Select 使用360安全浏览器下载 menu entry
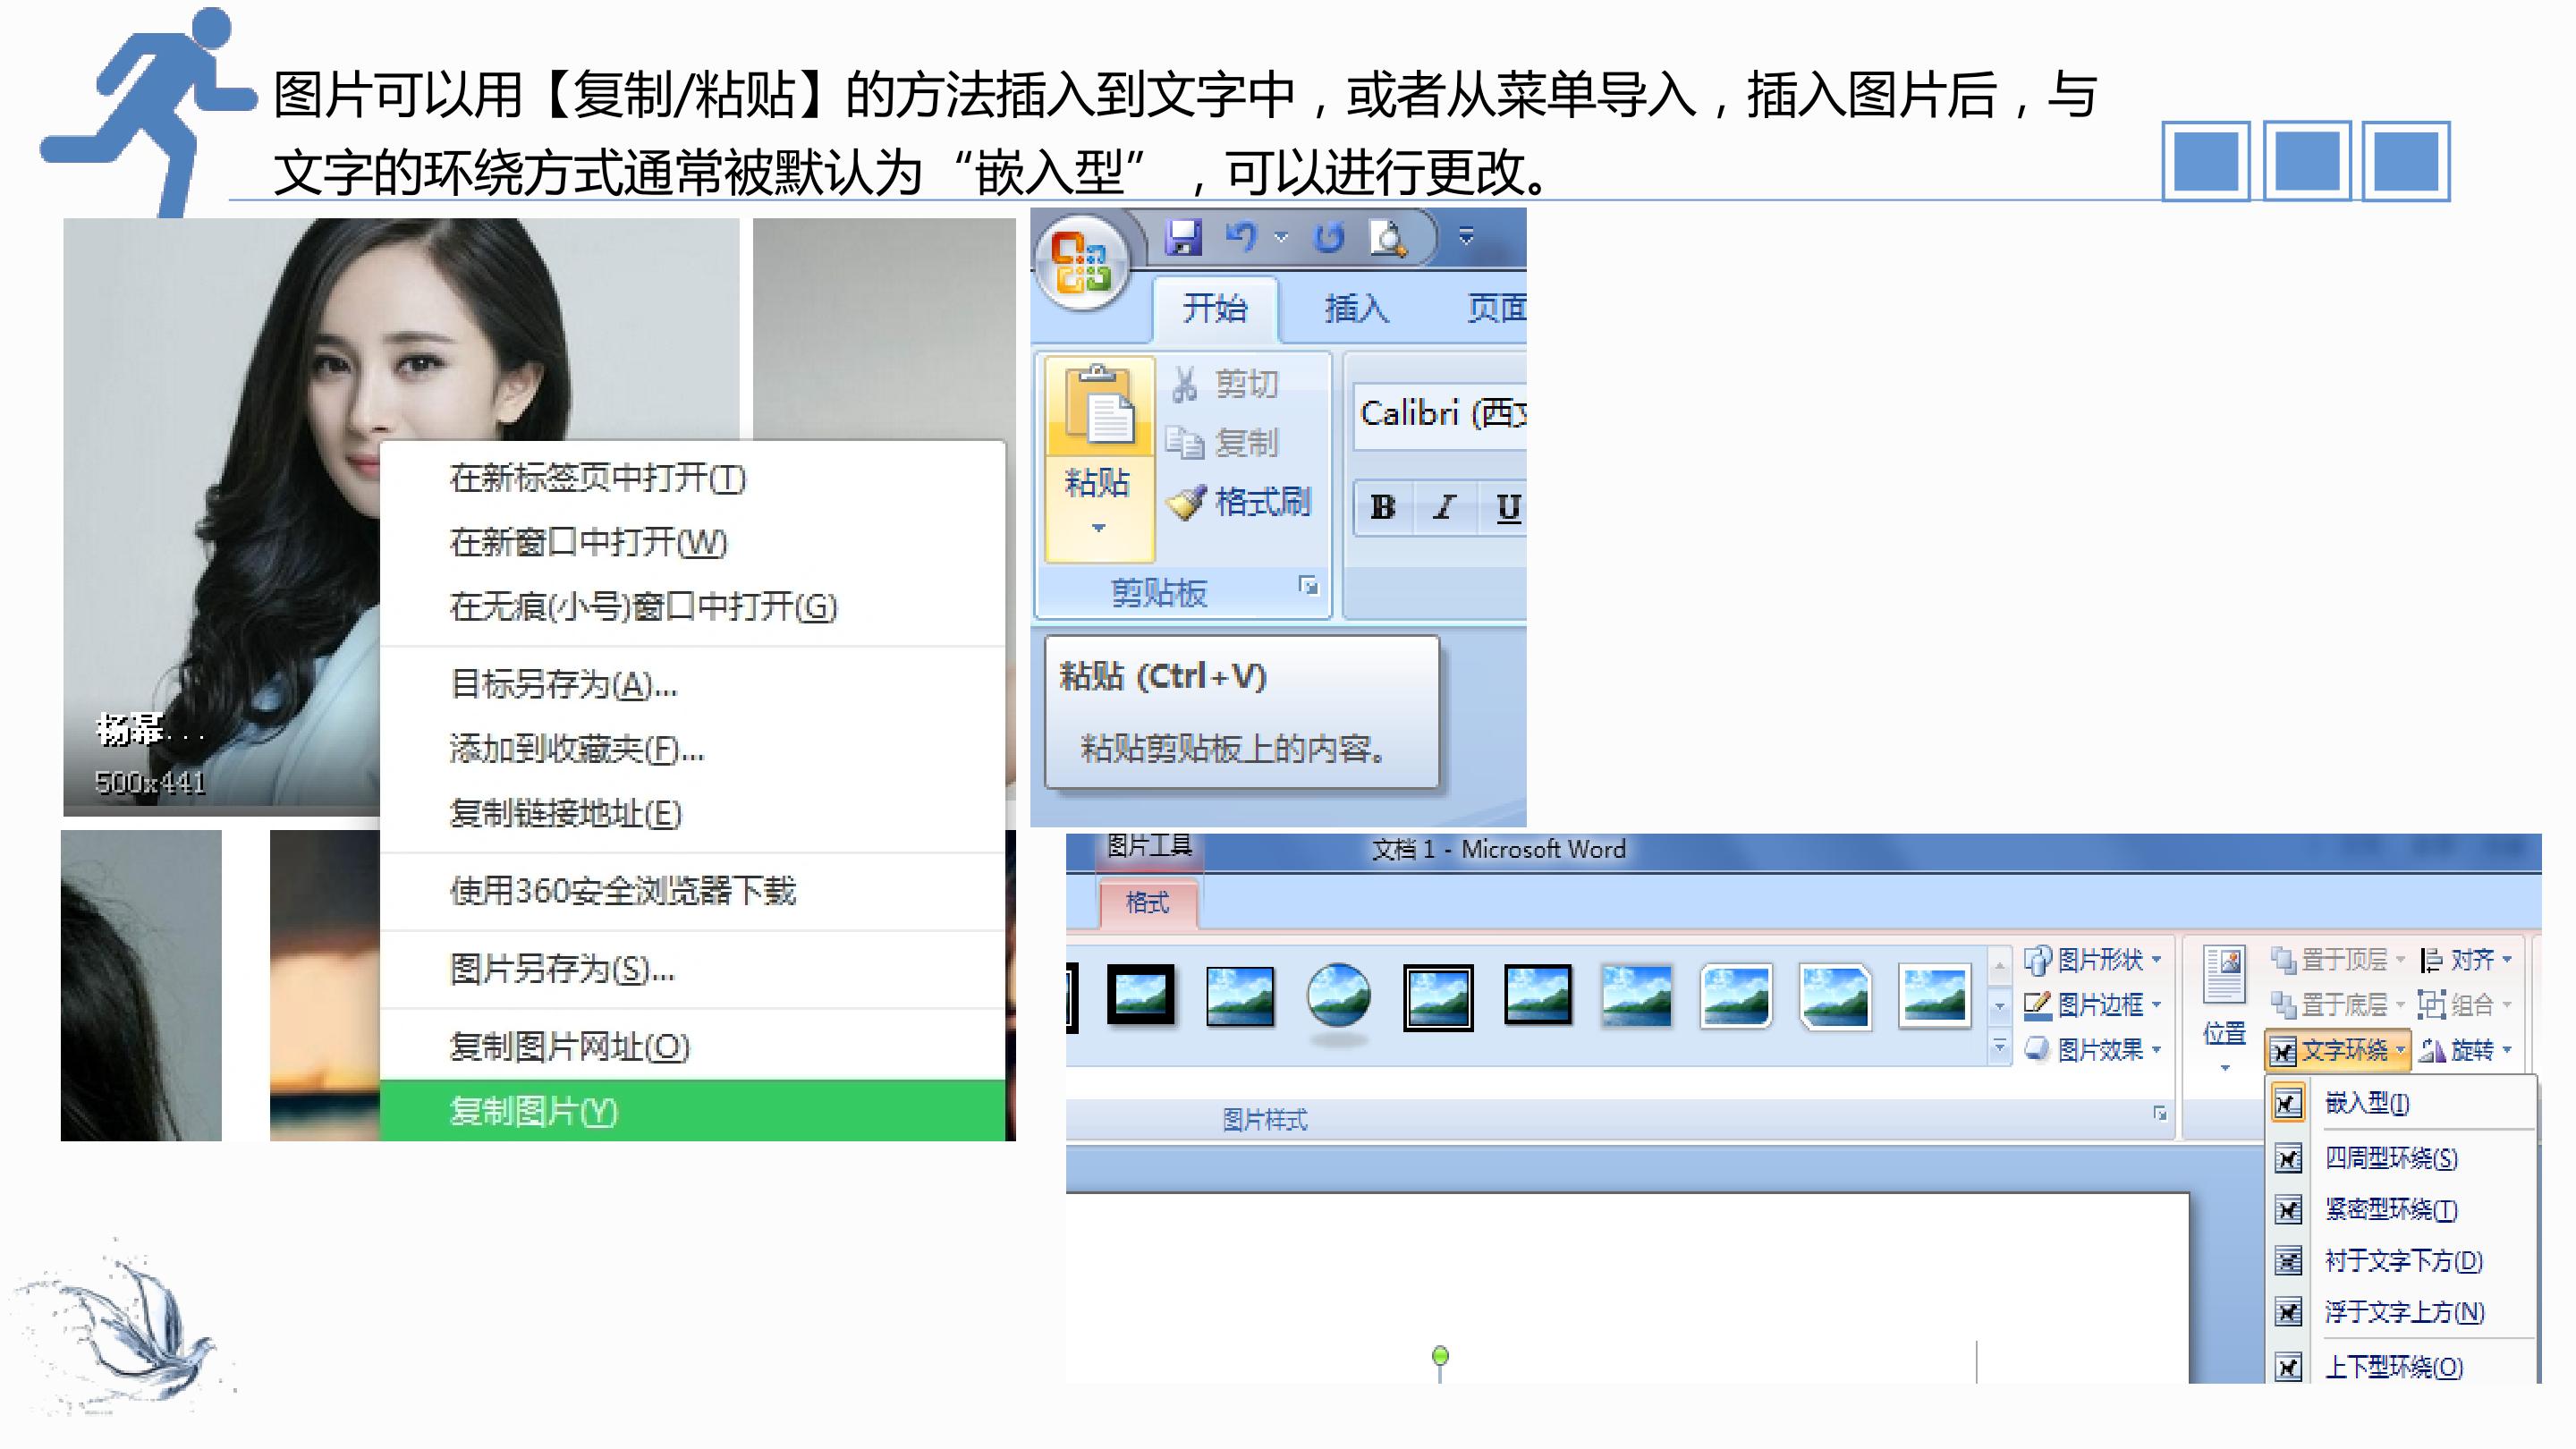 coord(692,891)
